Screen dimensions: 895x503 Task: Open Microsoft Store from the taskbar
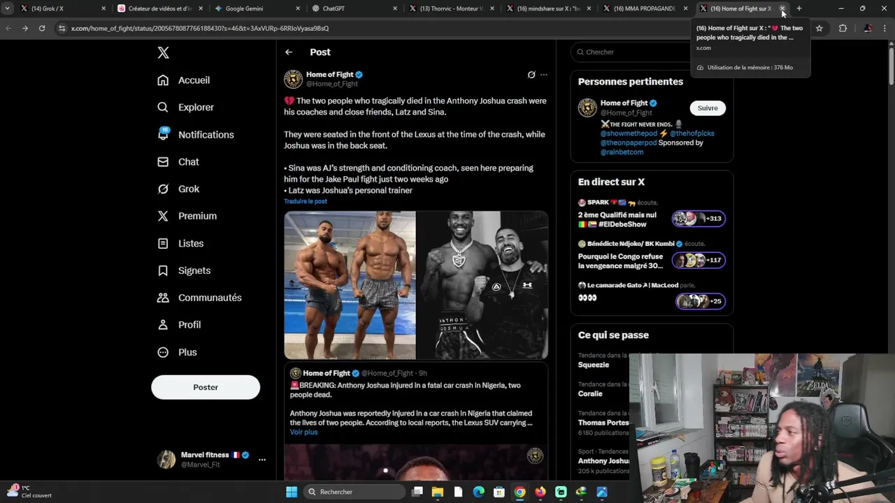click(499, 492)
